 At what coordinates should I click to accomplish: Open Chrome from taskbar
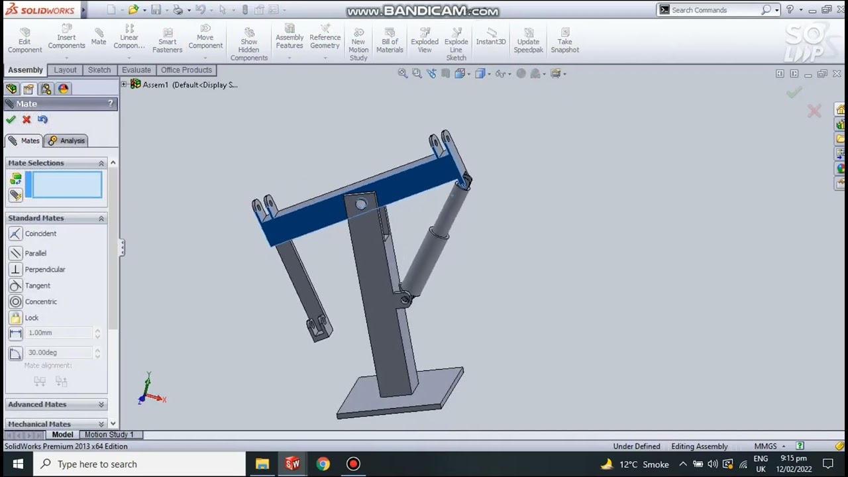(x=323, y=464)
